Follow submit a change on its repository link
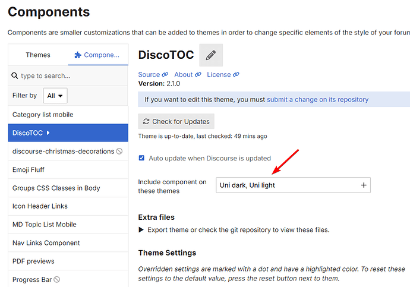This screenshot has width=410, height=287. [x=317, y=100]
